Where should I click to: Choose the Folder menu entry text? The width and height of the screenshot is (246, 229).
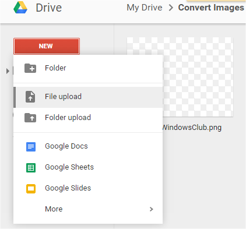coord(55,68)
